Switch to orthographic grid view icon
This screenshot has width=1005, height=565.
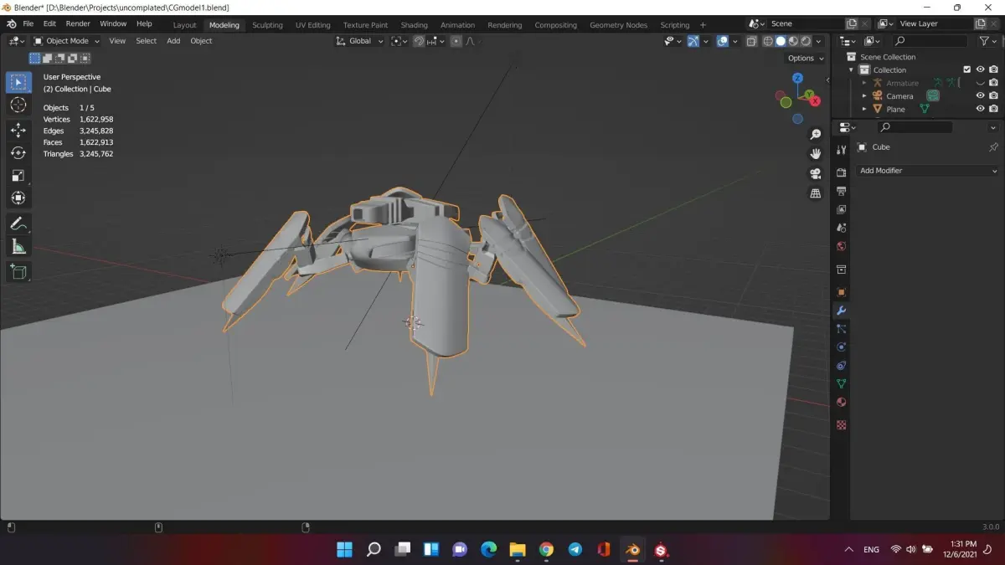tap(815, 193)
